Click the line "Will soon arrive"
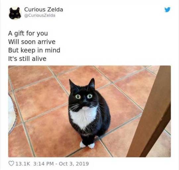 pyautogui.click(x=32, y=42)
